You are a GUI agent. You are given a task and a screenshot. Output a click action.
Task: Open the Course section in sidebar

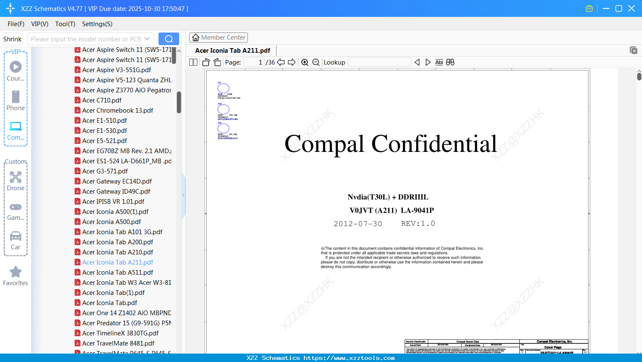[16, 71]
